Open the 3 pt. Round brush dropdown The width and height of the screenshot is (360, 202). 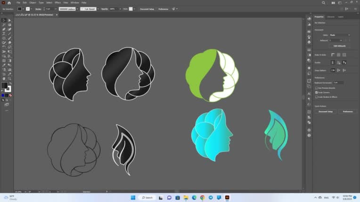[98, 9]
